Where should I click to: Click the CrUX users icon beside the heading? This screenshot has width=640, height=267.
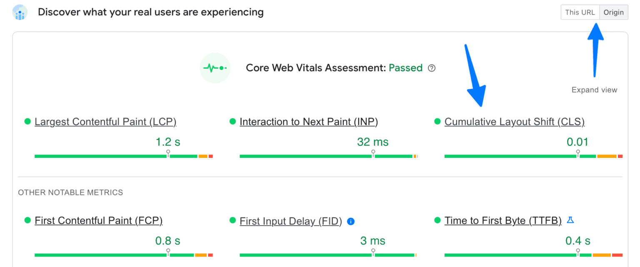coord(20,12)
